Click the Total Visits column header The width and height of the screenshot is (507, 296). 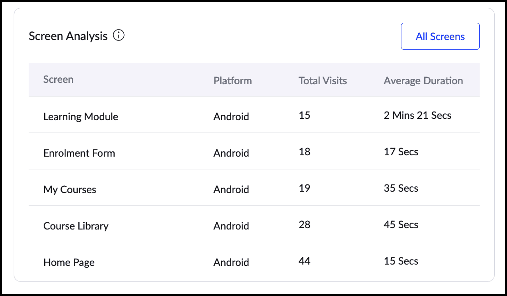coord(322,81)
